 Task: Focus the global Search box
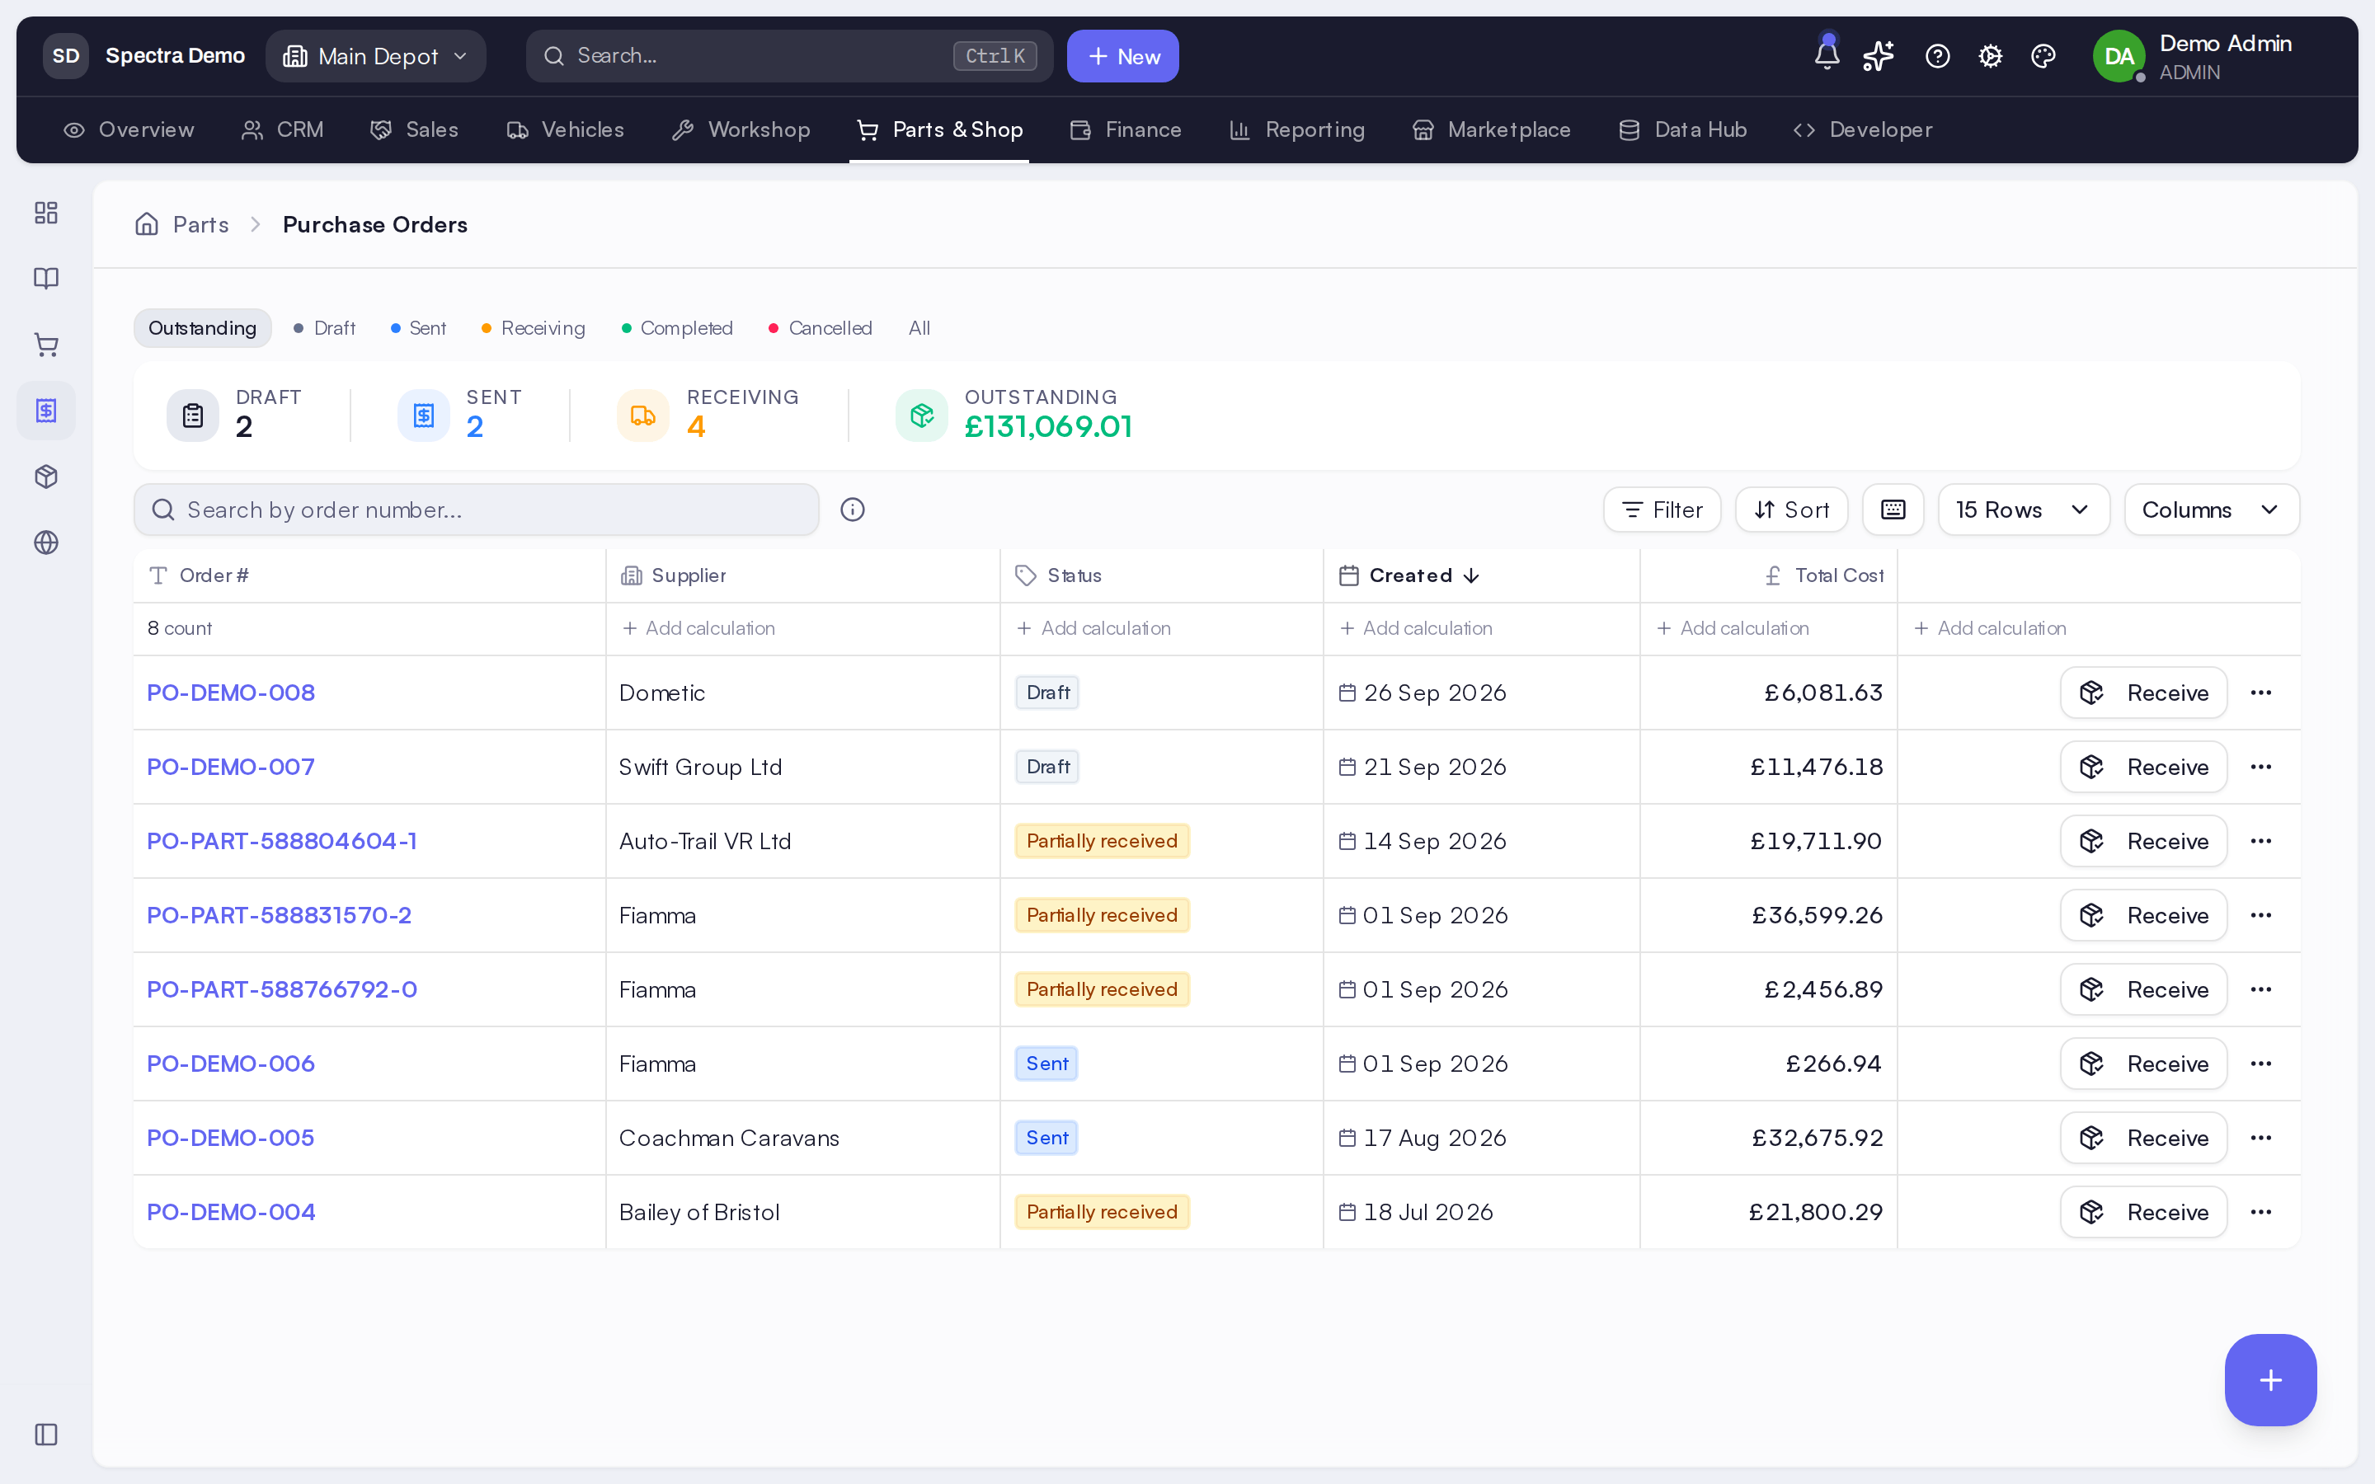click(789, 56)
